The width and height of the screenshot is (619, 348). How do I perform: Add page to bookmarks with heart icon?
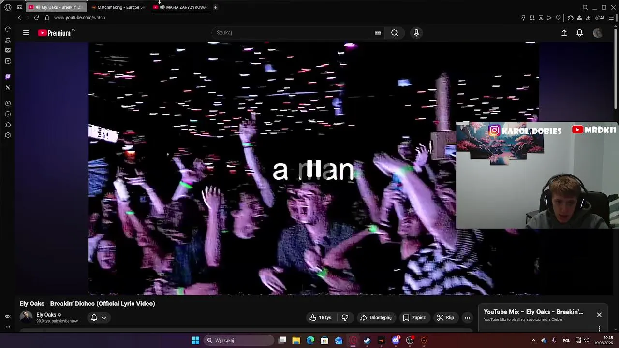(x=558, y=18)
